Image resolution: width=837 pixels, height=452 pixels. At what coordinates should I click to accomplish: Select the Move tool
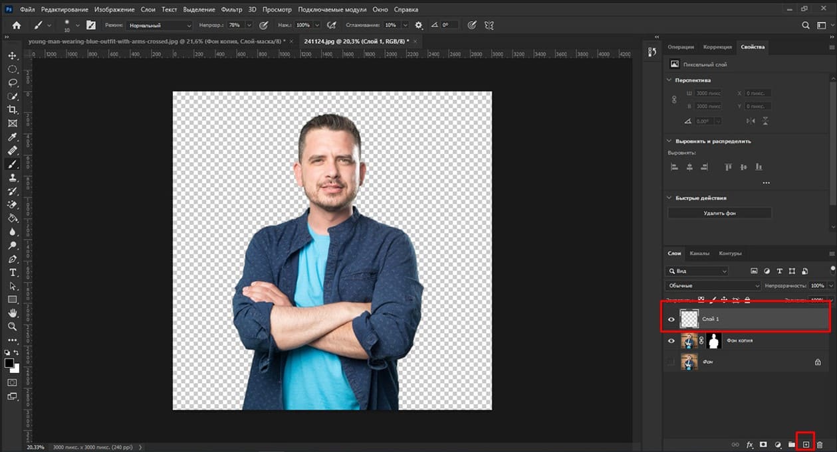(13, 55)
